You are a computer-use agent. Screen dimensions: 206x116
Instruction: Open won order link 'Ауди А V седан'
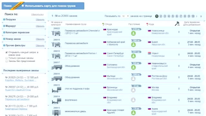[18, 90]
